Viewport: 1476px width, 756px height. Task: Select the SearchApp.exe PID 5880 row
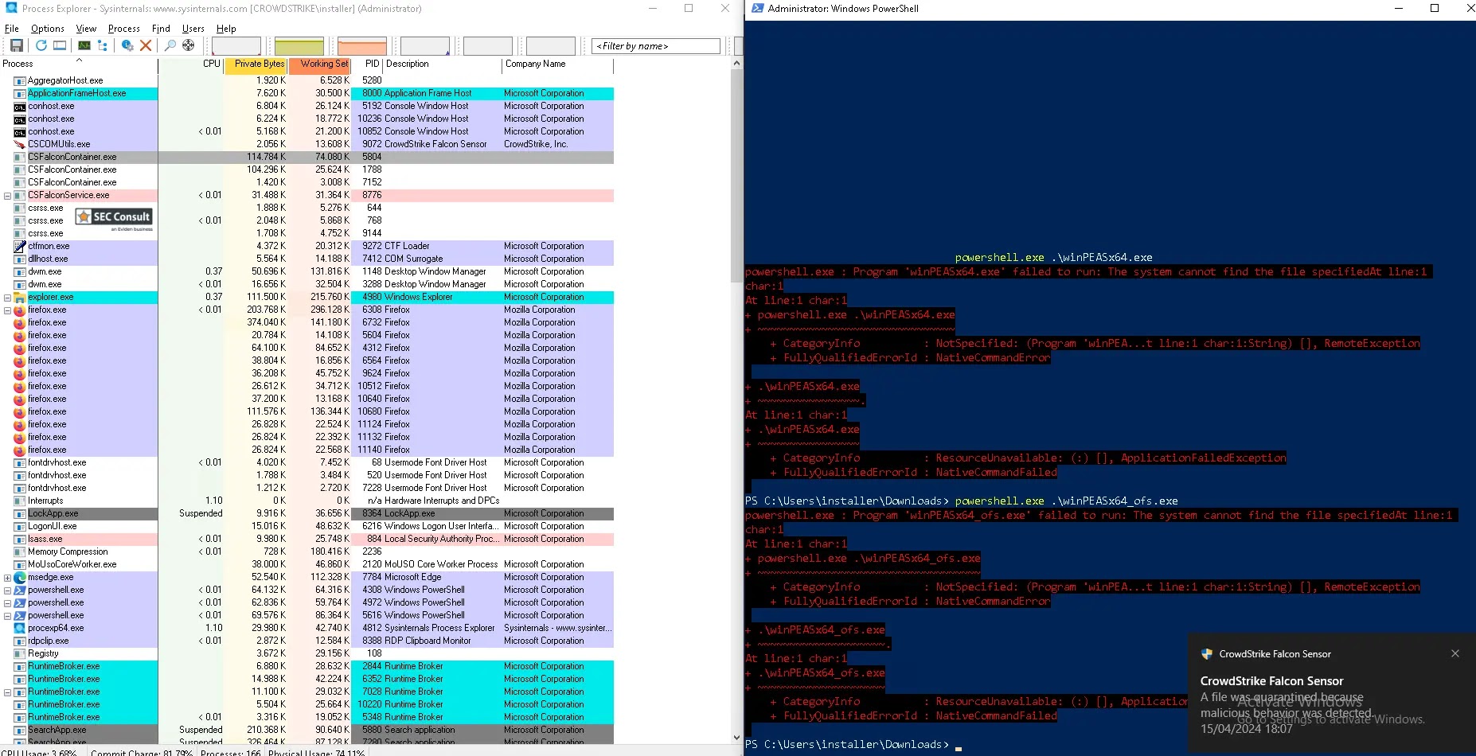pyautogui.click(x=307, y=730)
